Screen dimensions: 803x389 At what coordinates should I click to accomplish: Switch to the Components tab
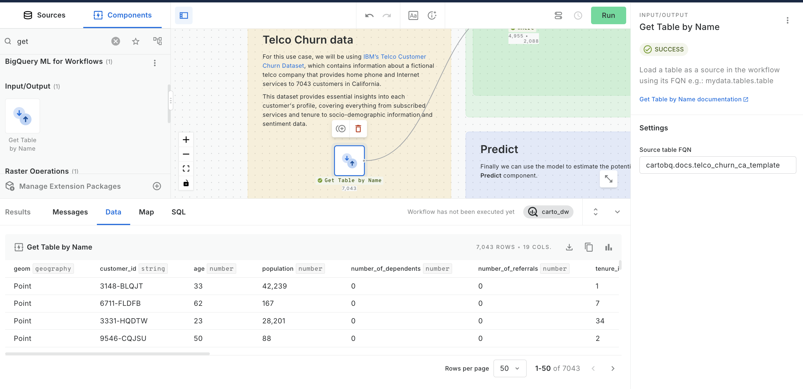122,15
